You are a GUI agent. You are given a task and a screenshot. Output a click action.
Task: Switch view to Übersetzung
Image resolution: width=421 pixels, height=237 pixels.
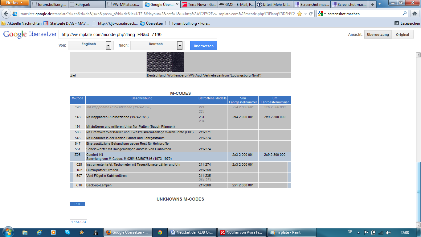click(378, 35)
